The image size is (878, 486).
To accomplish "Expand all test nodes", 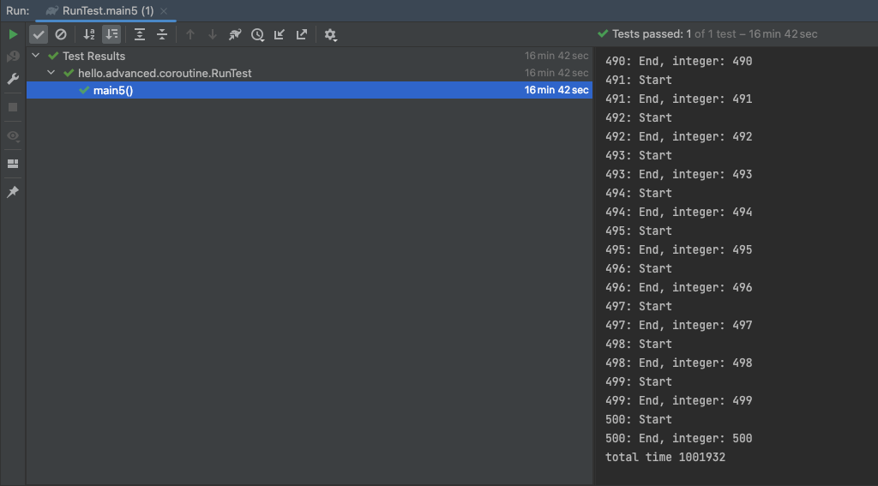I will point(140,34).
